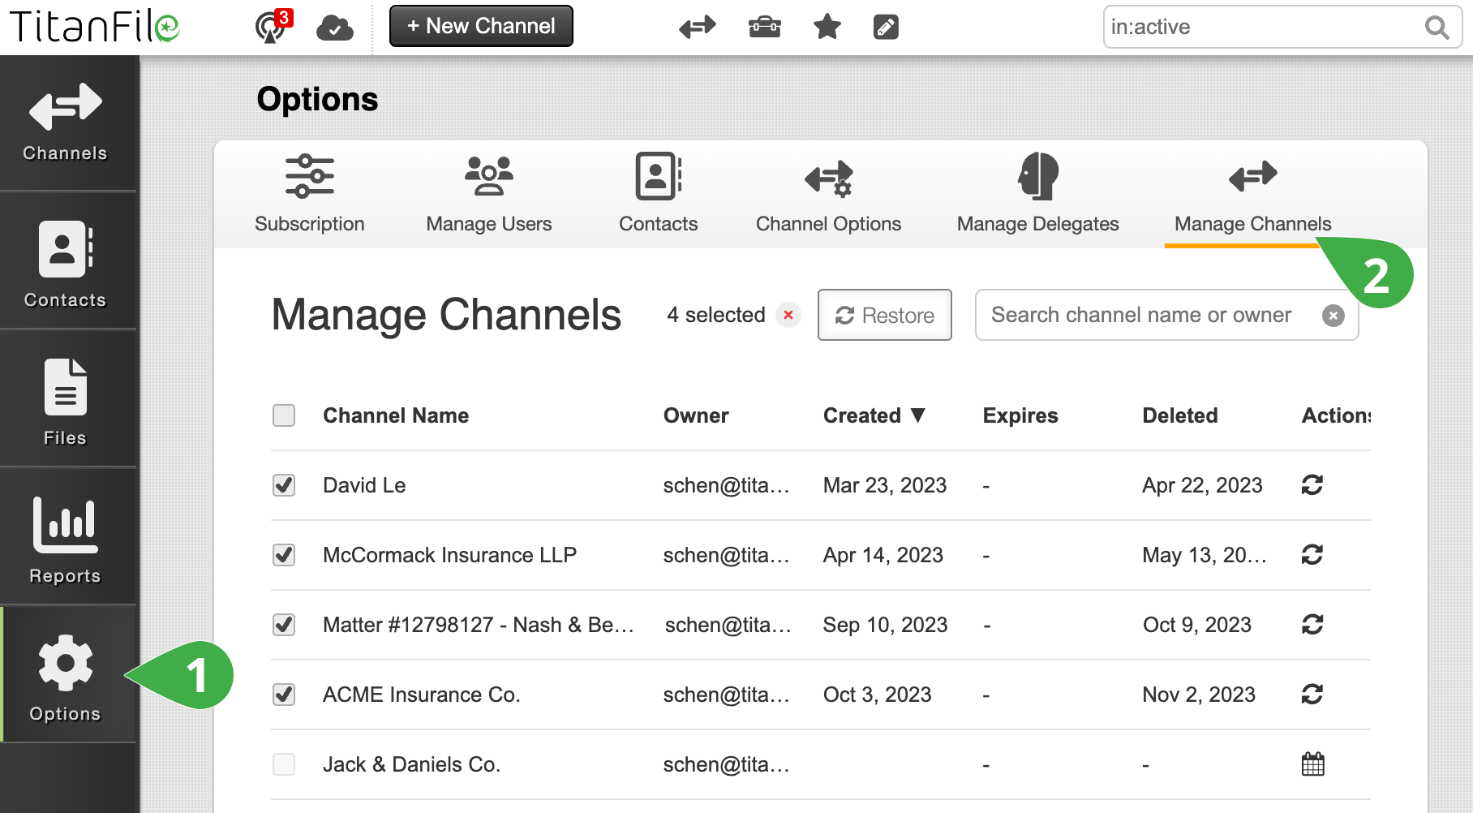Viewport: 1473px width, 813px height.
Task: Click the Restore button
Action: 884,315
